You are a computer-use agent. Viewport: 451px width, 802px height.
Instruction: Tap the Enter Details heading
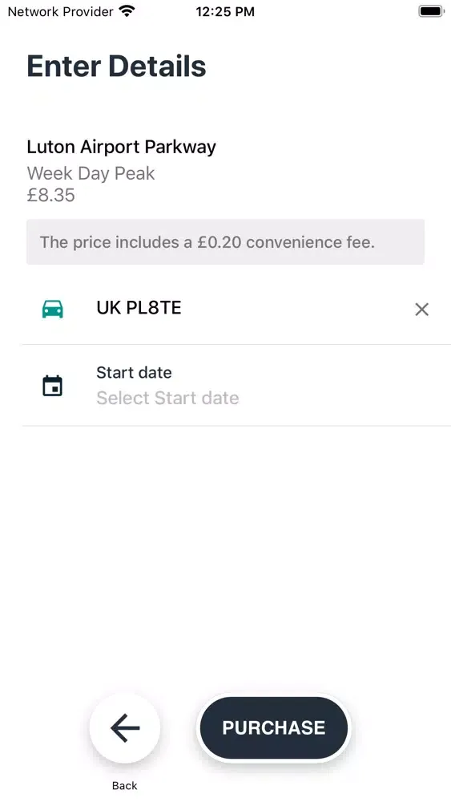tap(116, 66)
